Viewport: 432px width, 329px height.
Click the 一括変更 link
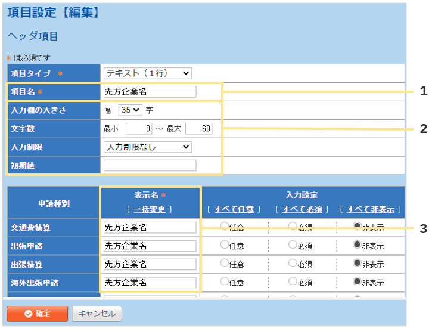[150, 209]
